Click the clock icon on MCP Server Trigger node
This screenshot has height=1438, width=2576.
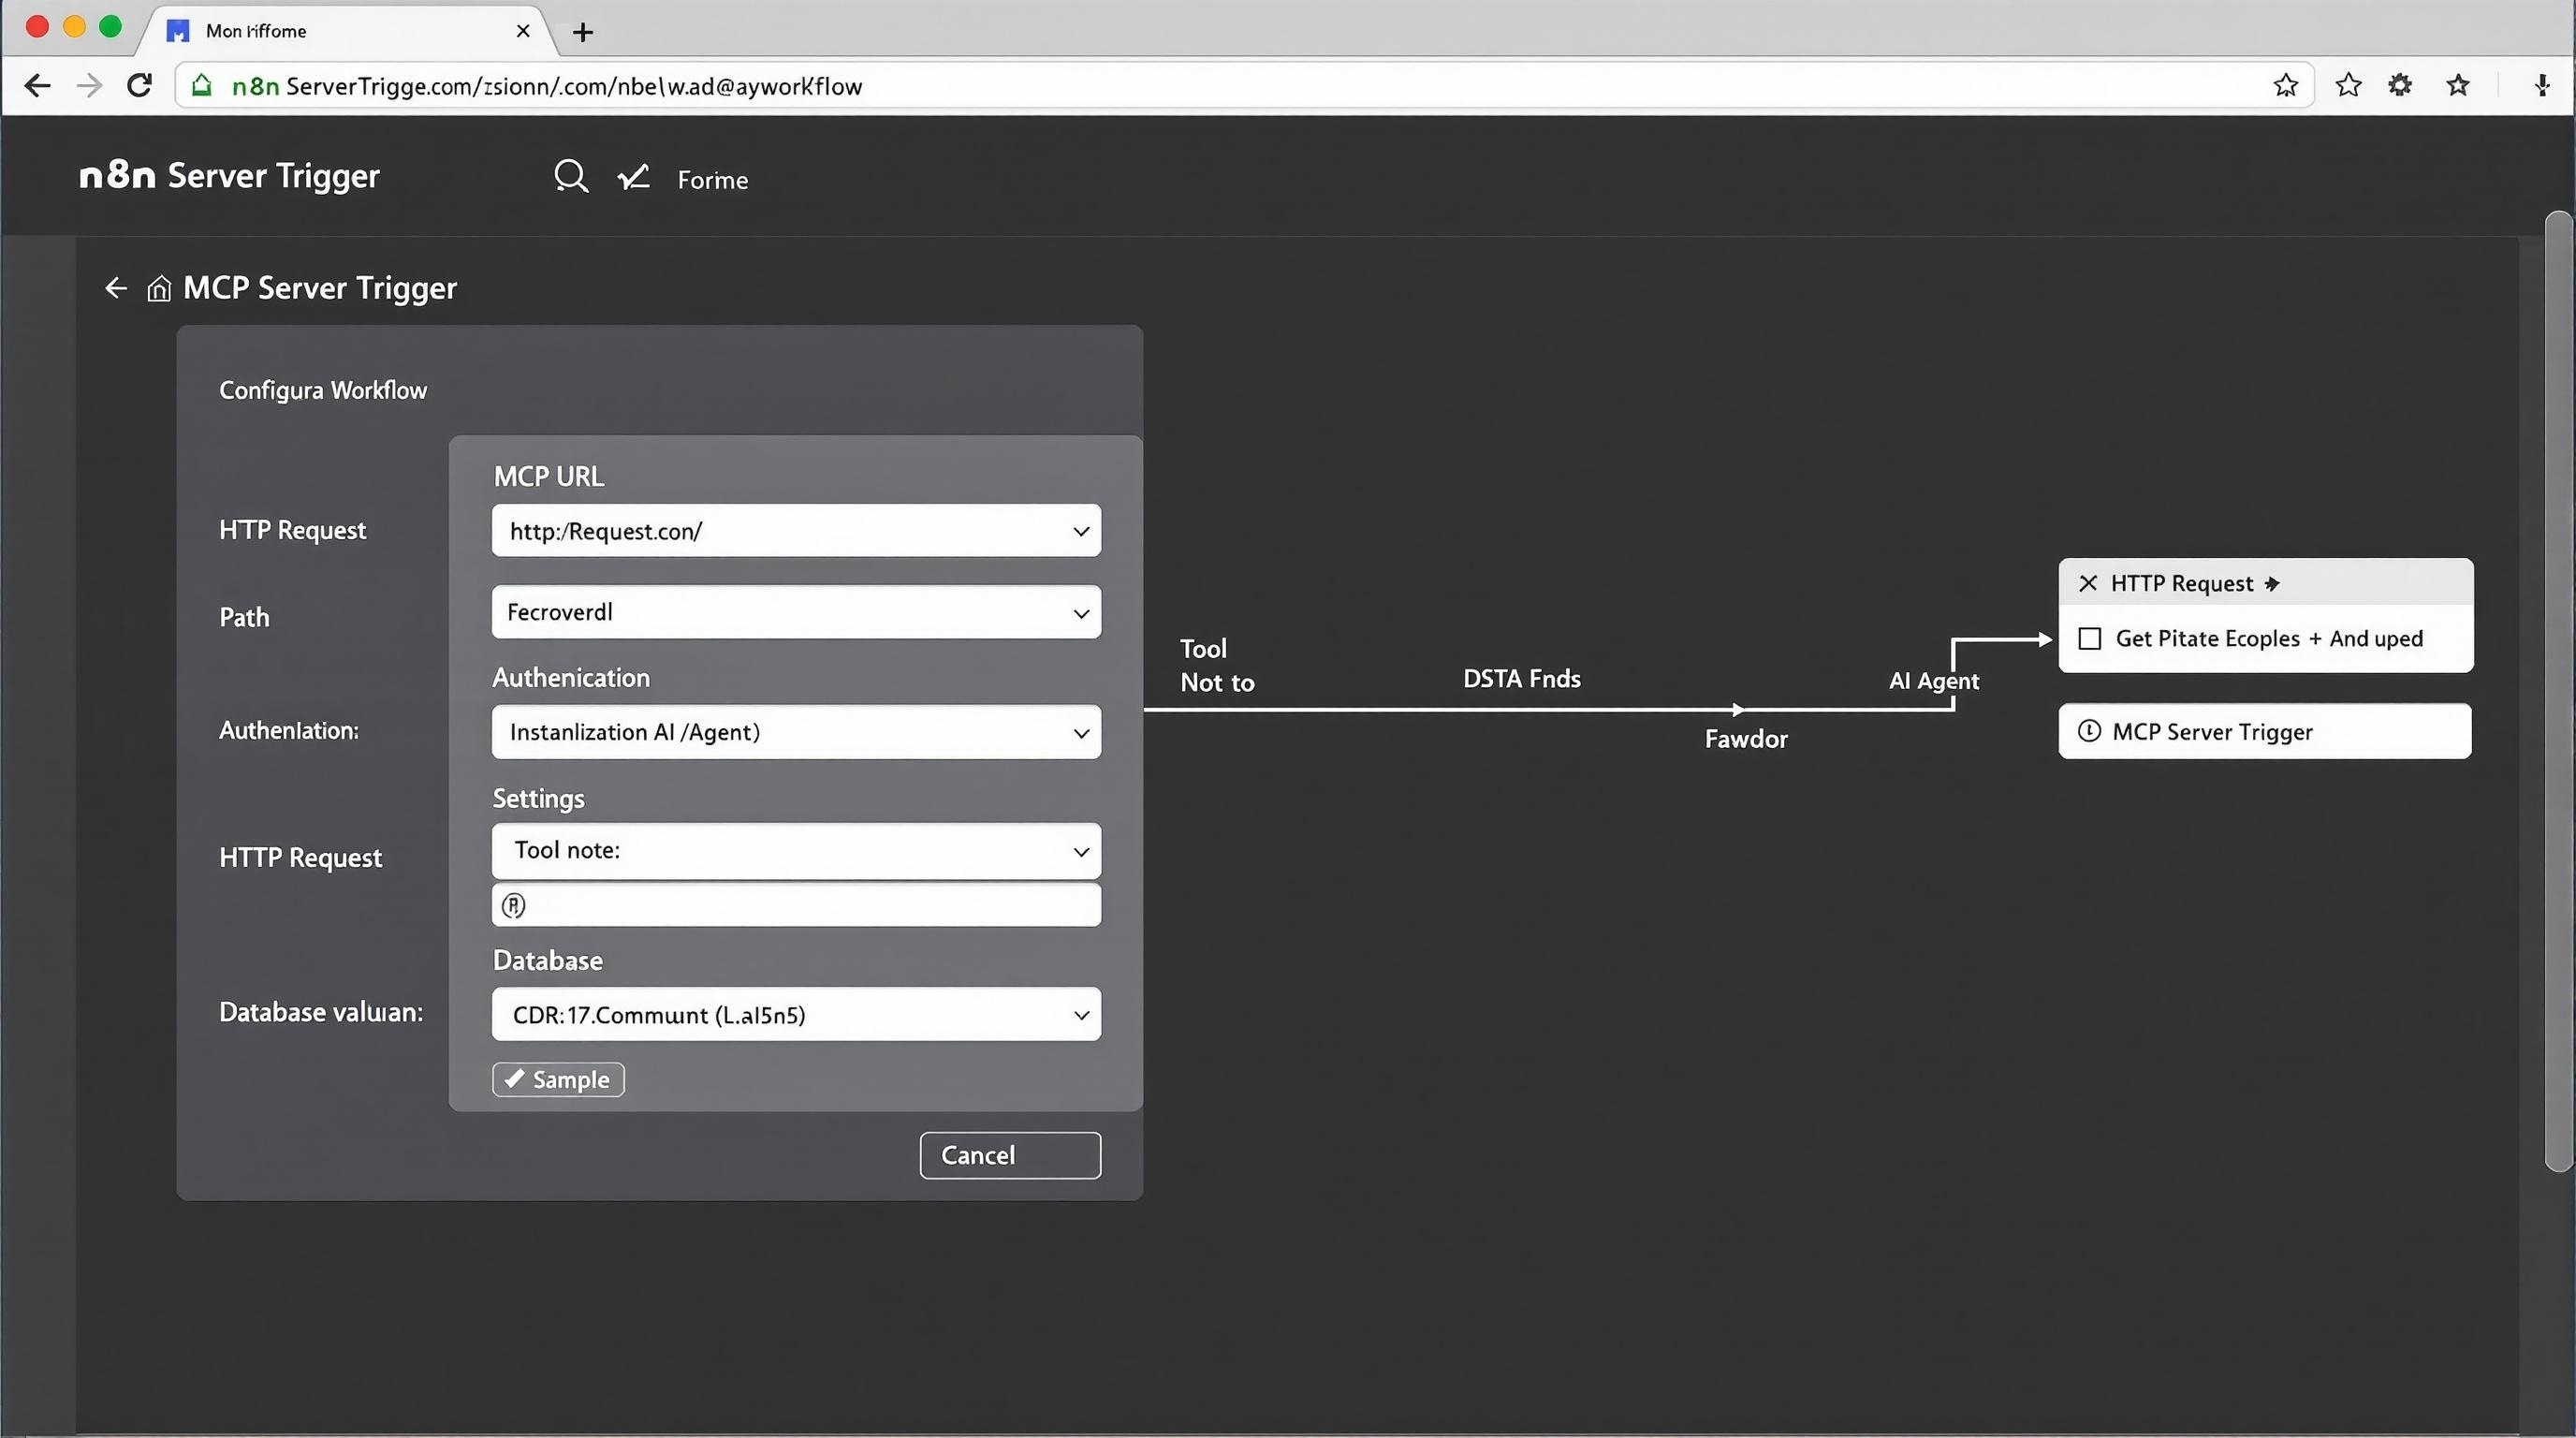pyautogui.click(x=2089, y=731)
